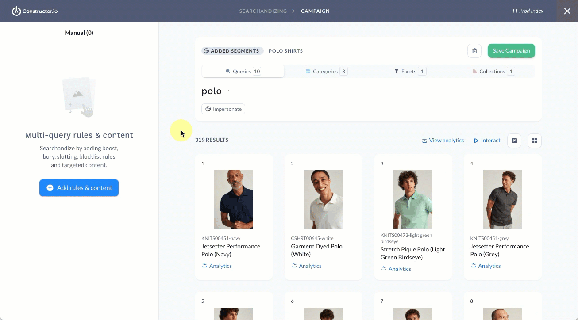Image resolution: width=578 pixels, height=320 pixels.
Task: Click Garment Dyed Polo (White) title
Action: 316,250
